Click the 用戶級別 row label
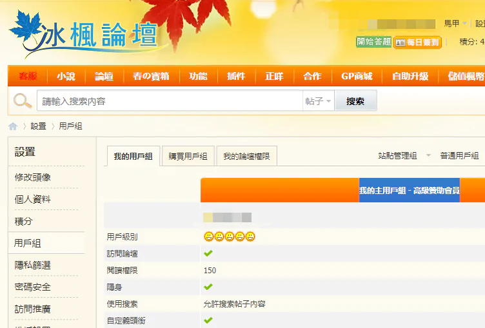 coord(122,236)
